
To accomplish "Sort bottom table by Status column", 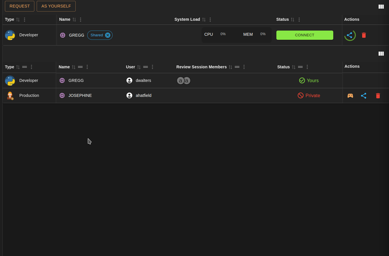I will [x=294, y=67].
